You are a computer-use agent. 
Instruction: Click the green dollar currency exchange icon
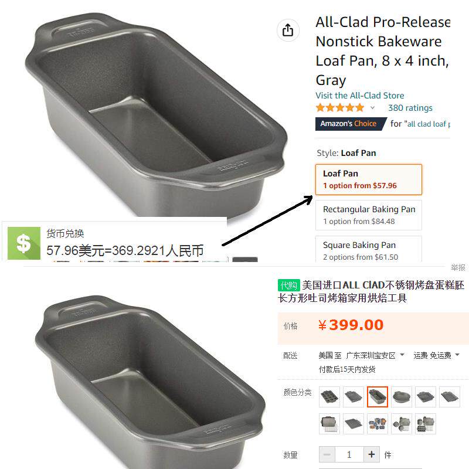point(24,243)
